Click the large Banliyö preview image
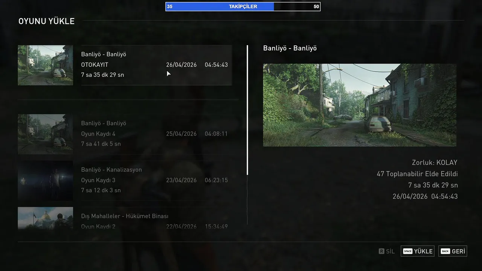 (360, 105)
